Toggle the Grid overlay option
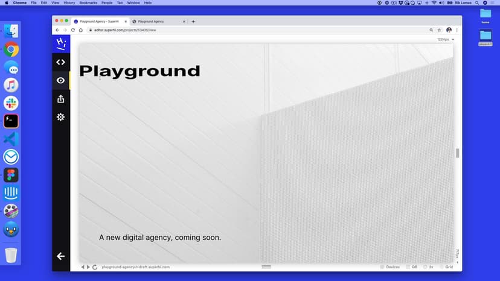Viewport: 500px width, 281px height. tap(446, 267)
